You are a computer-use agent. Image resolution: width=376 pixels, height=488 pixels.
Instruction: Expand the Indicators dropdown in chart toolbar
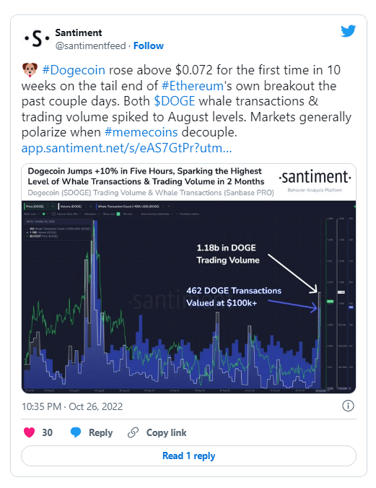[92, 214]
